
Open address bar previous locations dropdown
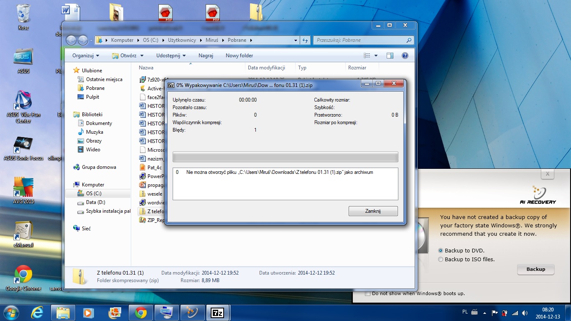(296, 40)
